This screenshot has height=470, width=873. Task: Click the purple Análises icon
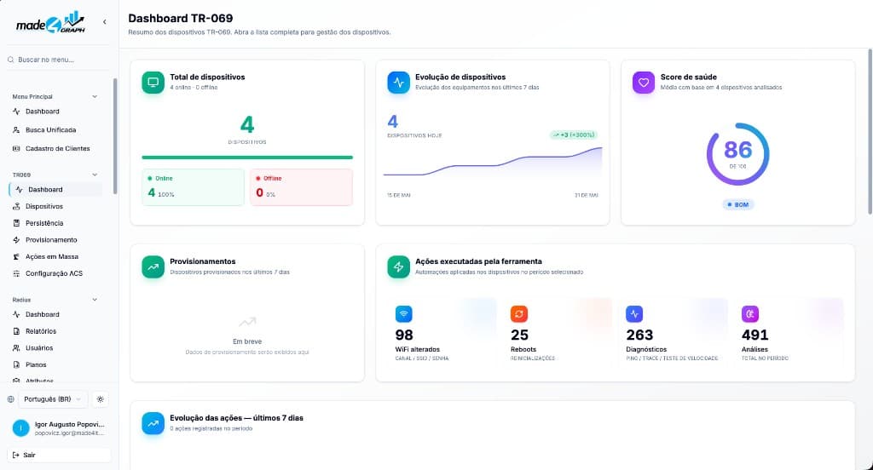coord(750,313)
